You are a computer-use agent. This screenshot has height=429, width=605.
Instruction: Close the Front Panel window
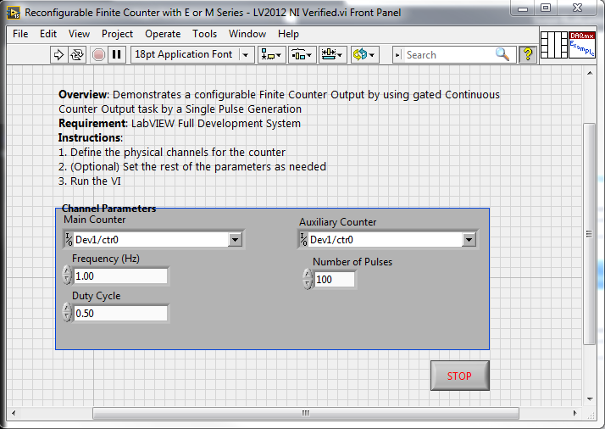pos(577,8)
